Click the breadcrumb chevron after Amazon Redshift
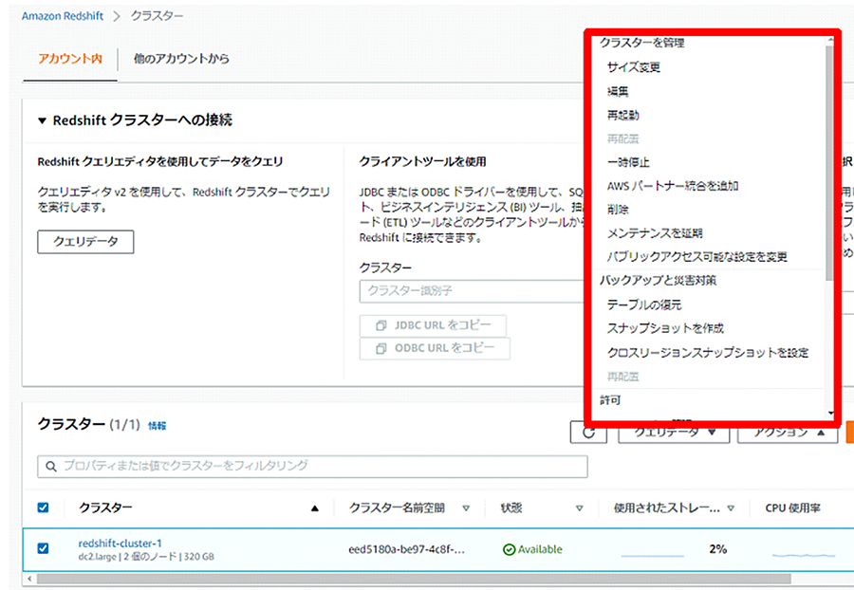This screenshot has height=590, width=854. [116, 16]
